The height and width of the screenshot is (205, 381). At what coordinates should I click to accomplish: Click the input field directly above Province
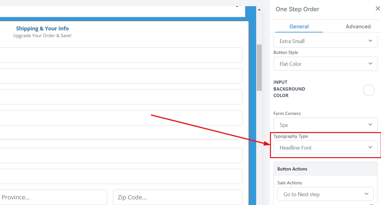tap(121, 176)
